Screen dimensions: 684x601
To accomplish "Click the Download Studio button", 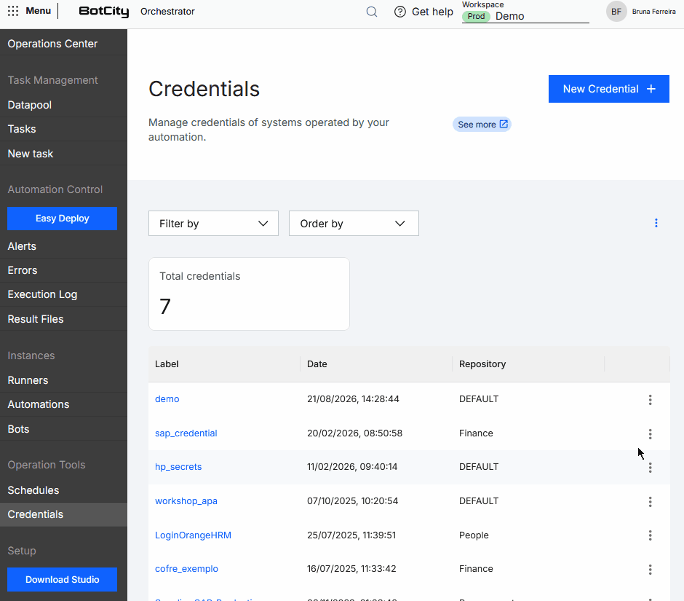I will [x=62, y=580].
